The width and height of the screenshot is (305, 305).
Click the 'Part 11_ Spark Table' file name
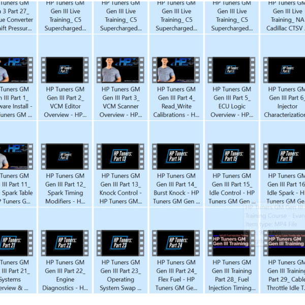click(16, 189)
